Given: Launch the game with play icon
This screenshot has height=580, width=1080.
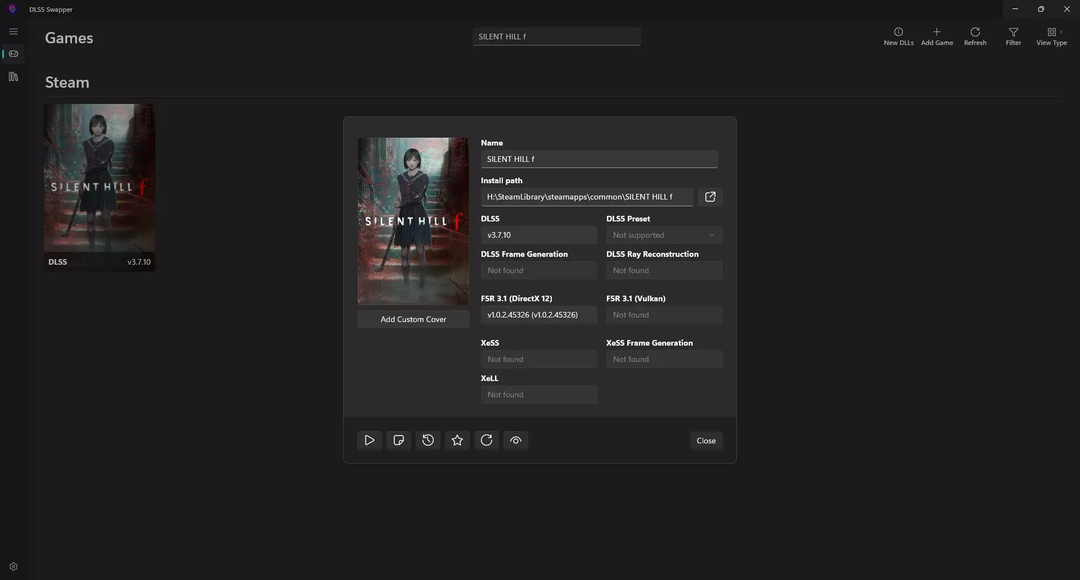Looking at the screenshot, I should coord(370,440).
